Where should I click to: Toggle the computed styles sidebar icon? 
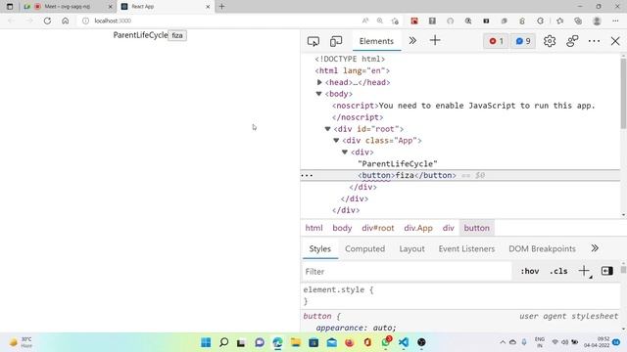(607, 271)
